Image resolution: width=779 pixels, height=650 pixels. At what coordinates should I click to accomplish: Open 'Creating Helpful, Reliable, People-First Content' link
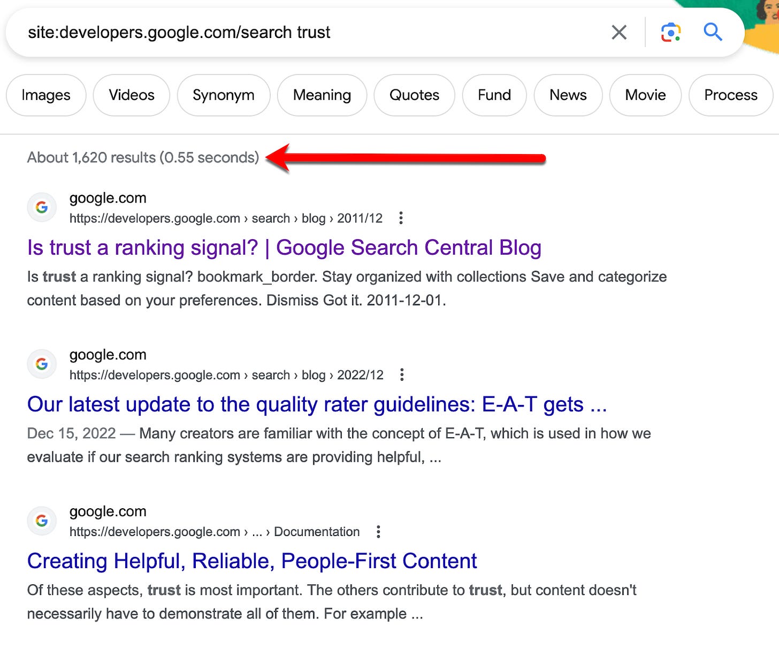(252, 561)
